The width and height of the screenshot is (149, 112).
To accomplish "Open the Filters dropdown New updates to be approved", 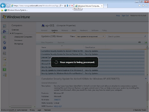I will tap(90, 36).
